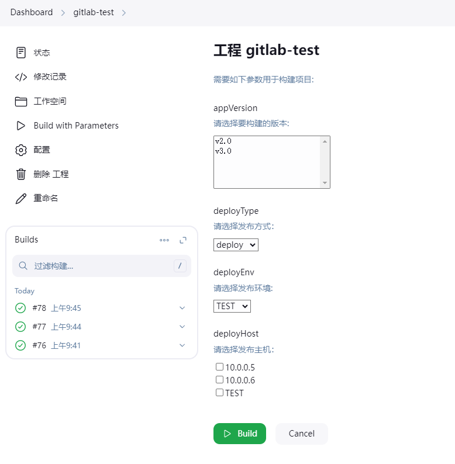Click the breadcrumb arrow after Dashboard
The width and height of the screenshot is (455, 464).
pos(63,13)
